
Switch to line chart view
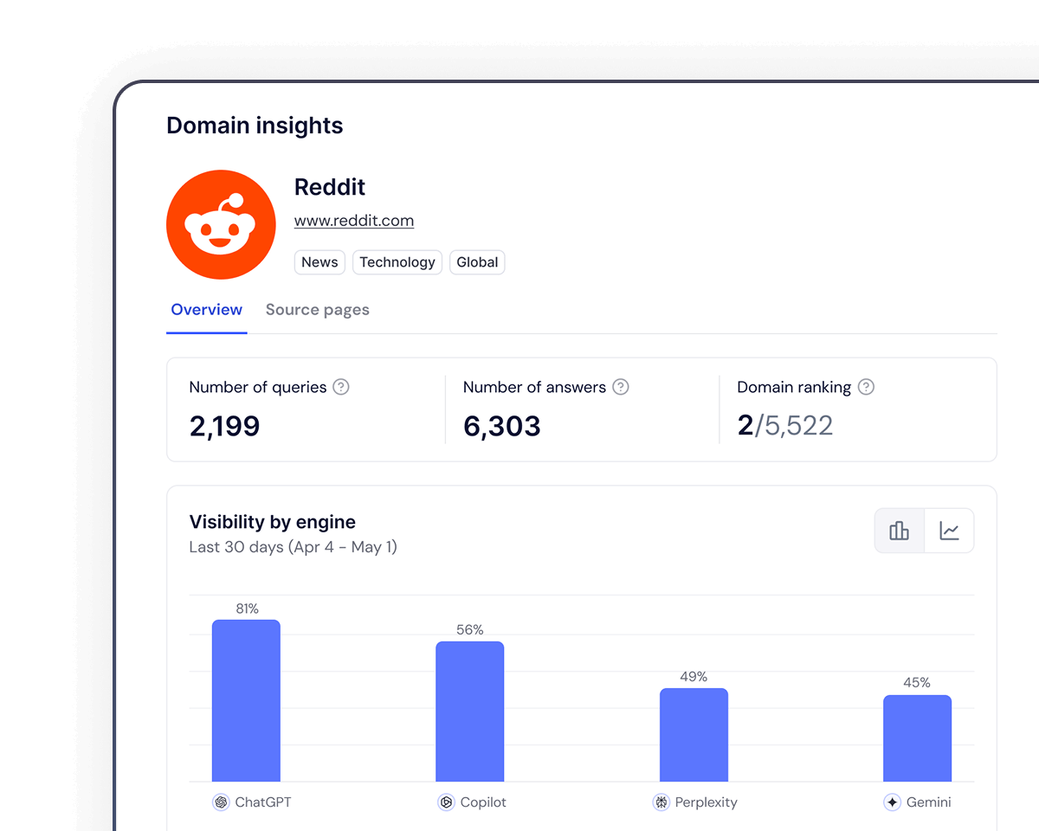[x=949, y=531]
